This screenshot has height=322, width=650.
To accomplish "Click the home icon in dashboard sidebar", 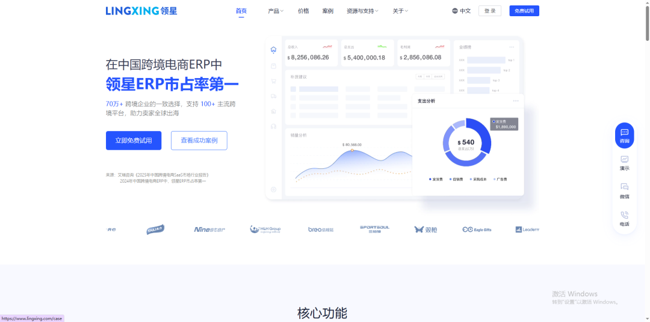I will [273, 50].
